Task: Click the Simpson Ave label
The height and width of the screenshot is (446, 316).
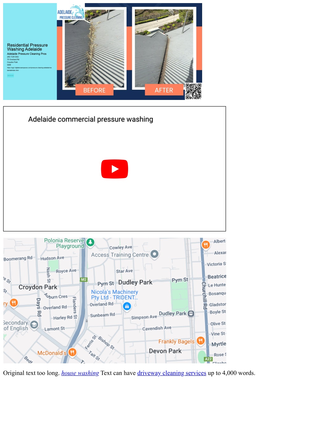Action: pyautogui.click(x=144, y=317)
